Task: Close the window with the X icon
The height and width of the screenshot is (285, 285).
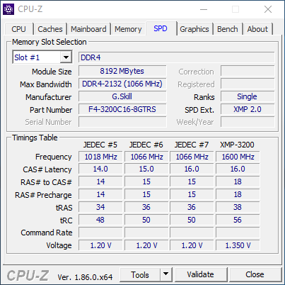Action: point(268,9)
